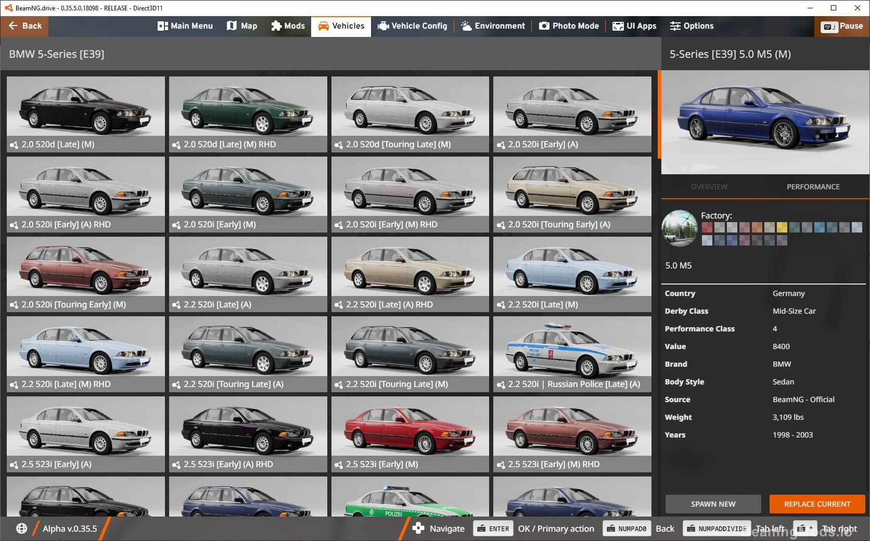This screenshot has height=541, width=870.
Task: Click the NUMPADDIVIDE key hint
Action: click(x=717, y=529)
